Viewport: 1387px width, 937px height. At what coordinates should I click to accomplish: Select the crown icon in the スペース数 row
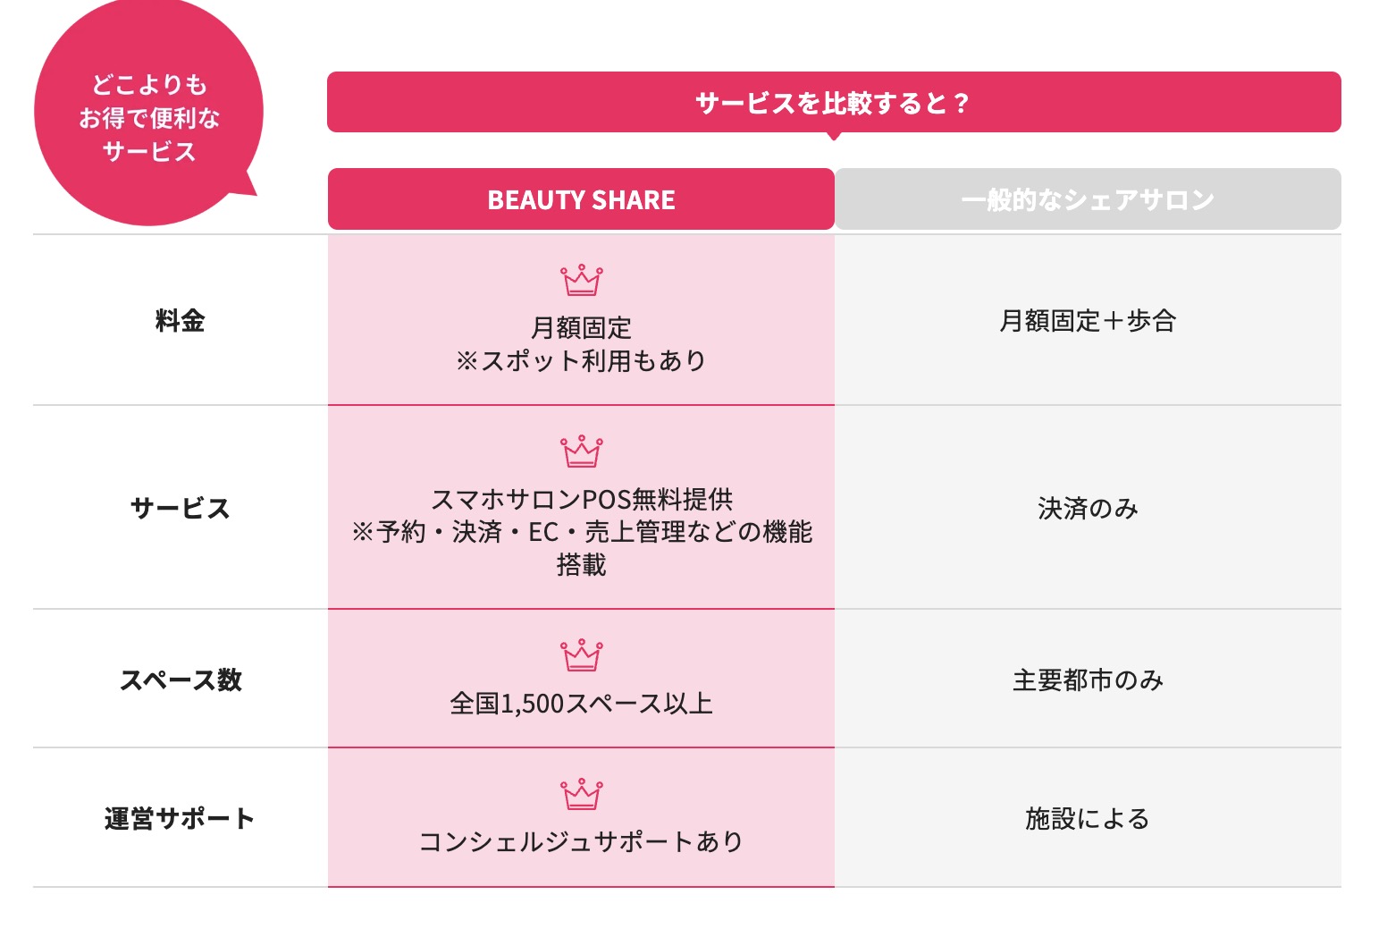581,655
